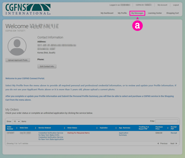Screen dimensions: 185x158
Task: Click Showing 1 to 1 of 1 entries text
Action: (17, 143)
